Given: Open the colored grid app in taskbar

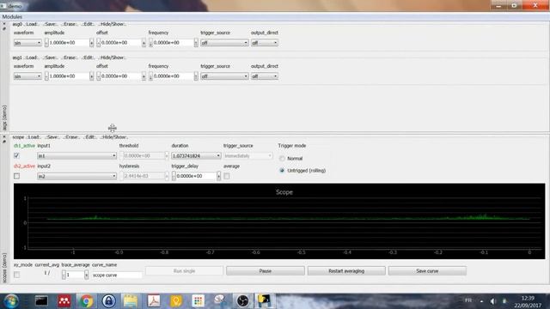Looking at the screenshot, I should [199, 301].
